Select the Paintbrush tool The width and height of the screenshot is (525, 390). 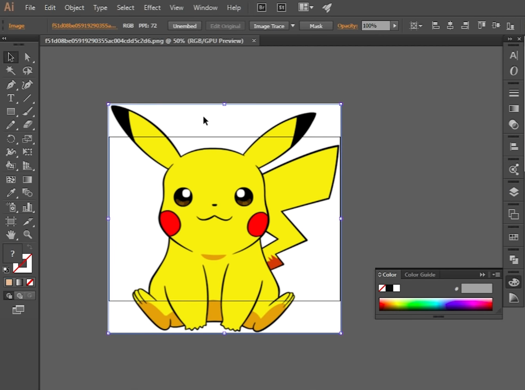[27, 112]
